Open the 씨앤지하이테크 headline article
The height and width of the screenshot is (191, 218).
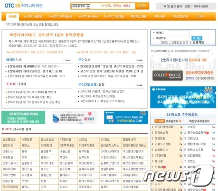[46, 35]
